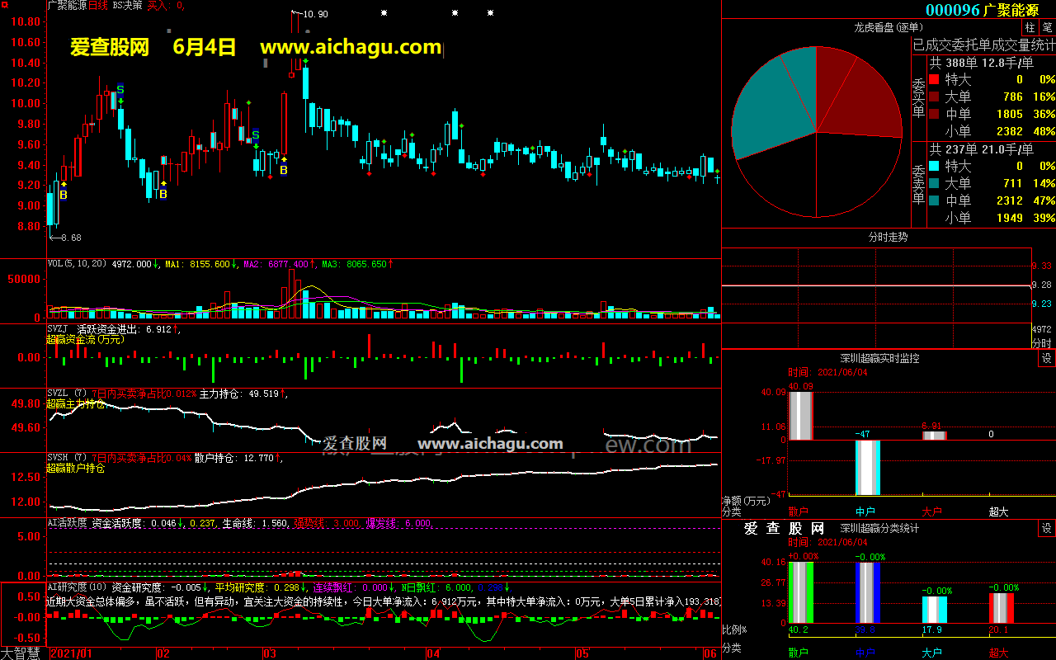The width and height of the screenshot is (1056, 660).
Task: Select the 龙虎看盘(逐单) panel title
Action: click(x=887, y=27)
